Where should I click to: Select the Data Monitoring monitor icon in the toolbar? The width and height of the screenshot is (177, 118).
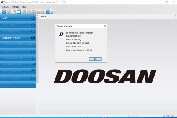(14, 12)
